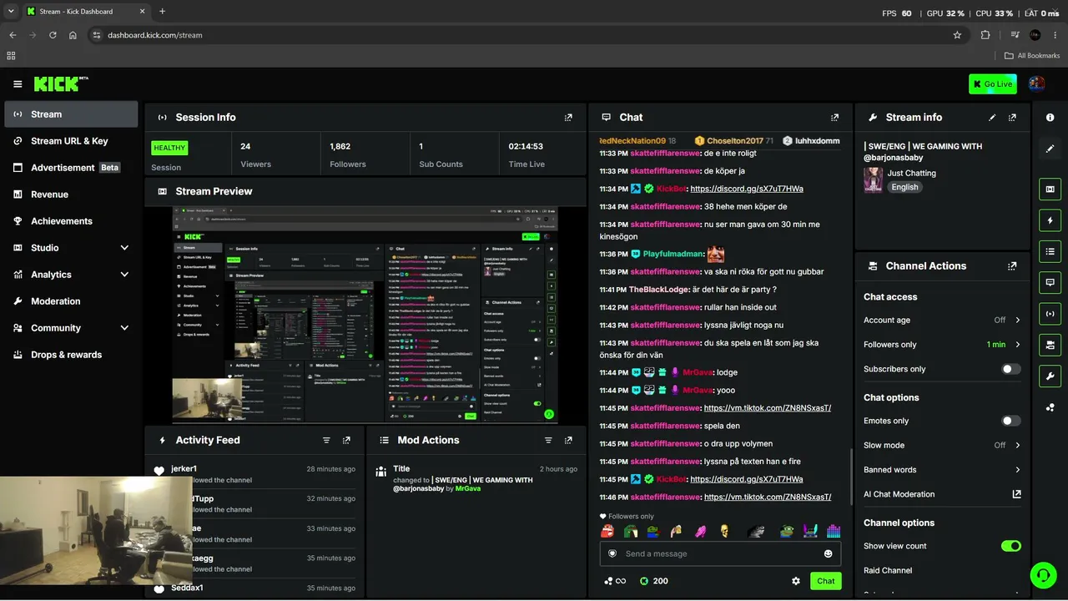The height and width of the screenshot is (601, 1068).
Task: Disable Show view count switch
Action: tap(1011, 546)
